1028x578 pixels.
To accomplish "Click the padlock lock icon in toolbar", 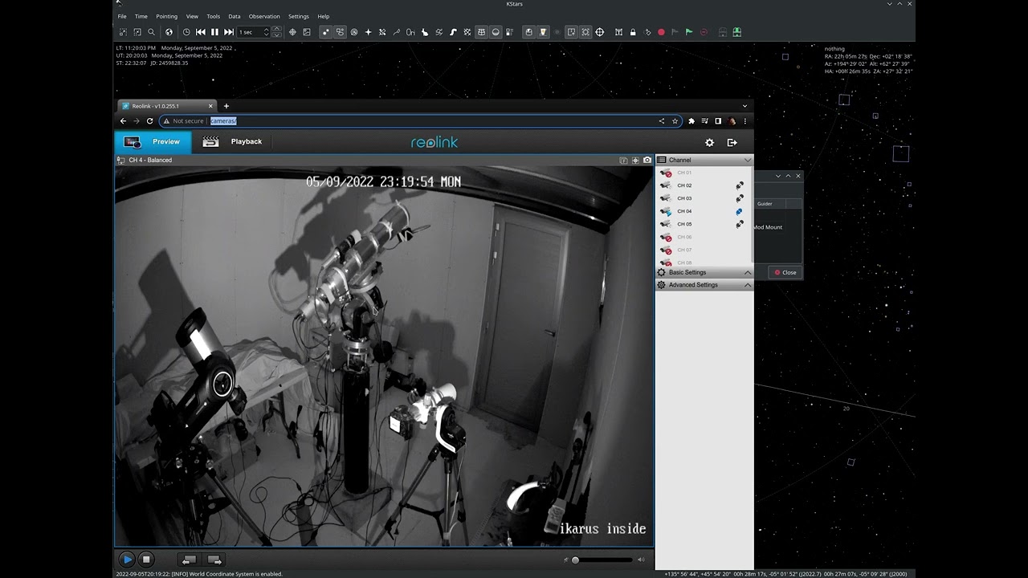I will pyautogui.click(x=633, y=32).
